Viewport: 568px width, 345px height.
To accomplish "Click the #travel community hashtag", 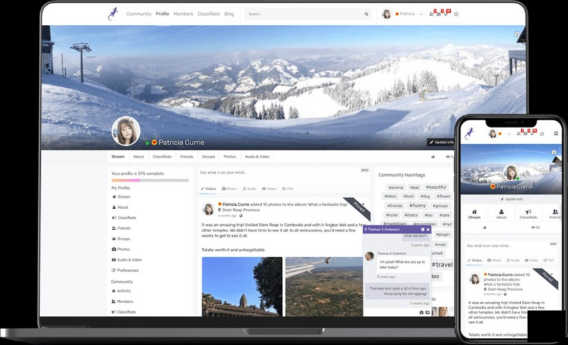I will [x=443, y=264].
